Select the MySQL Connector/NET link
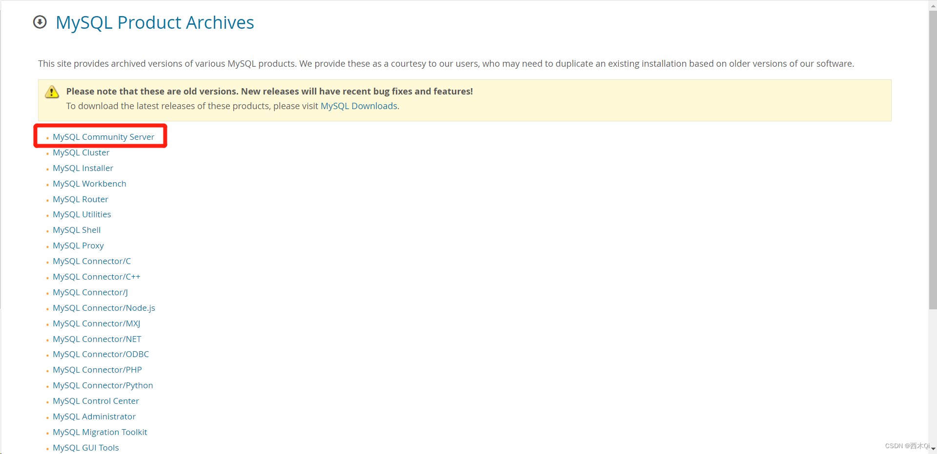 tap(97, 339)
